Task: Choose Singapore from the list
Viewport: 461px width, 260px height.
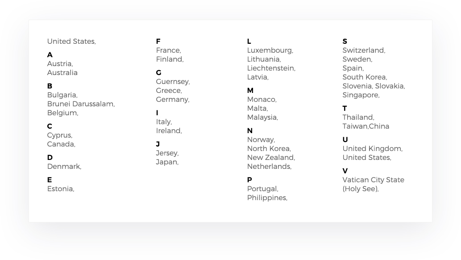Action: click(361, 95)
